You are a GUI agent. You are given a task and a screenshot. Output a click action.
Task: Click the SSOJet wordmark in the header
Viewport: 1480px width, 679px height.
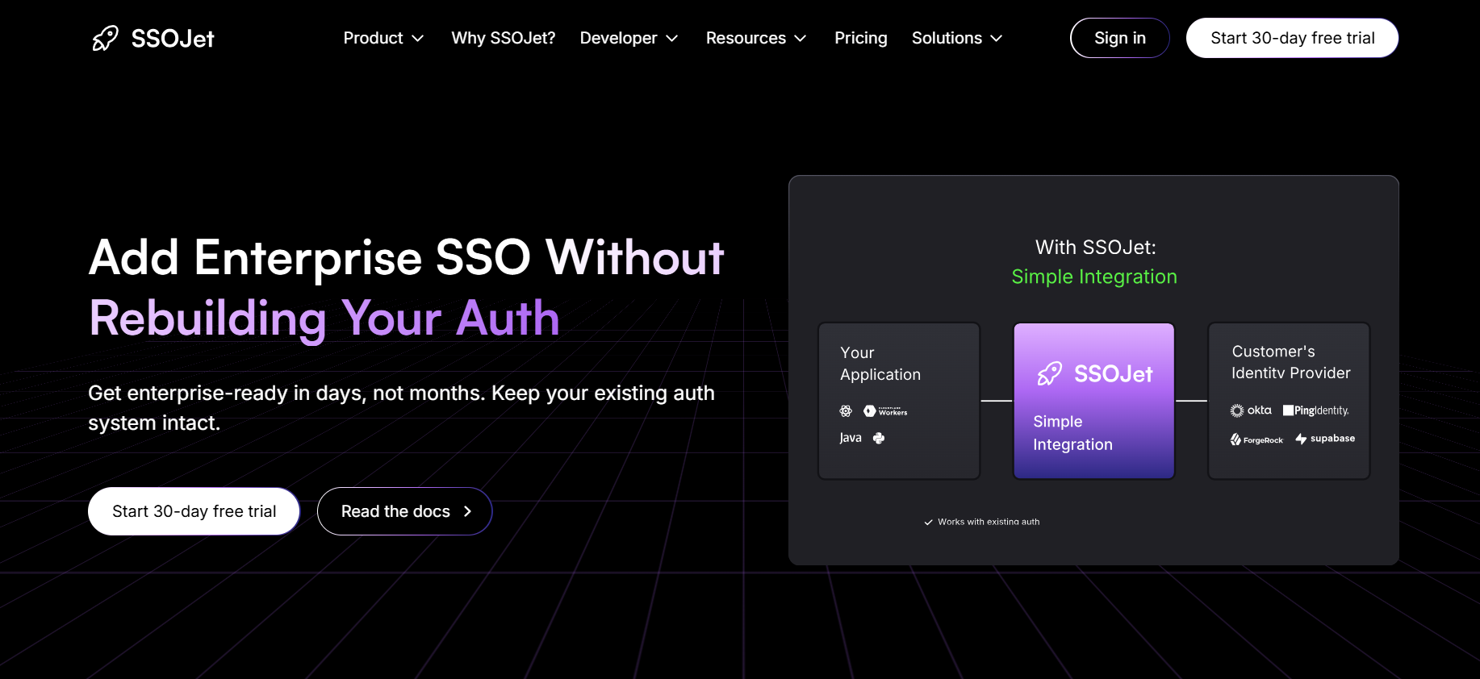coord(173,39)
